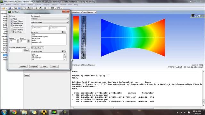Open the Mach Number variable dropdown
Viewport: 205px width, 115px height.
pyautogui.click(x=50, y=22)
